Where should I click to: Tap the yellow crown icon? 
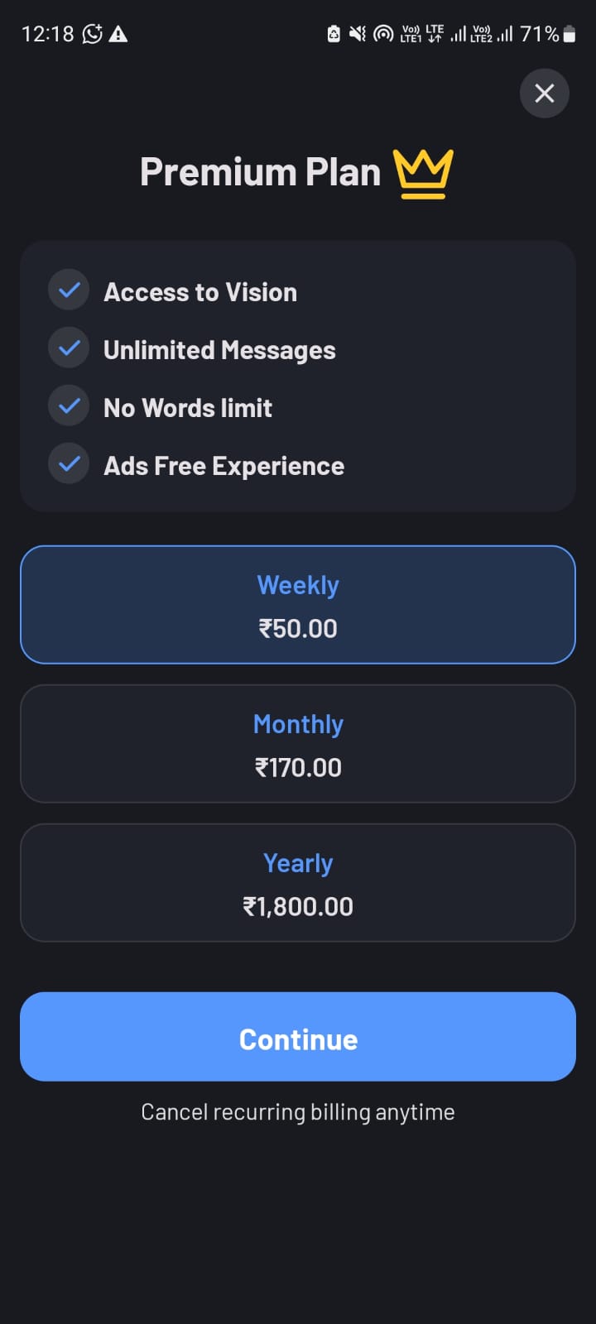coord(423,173)
